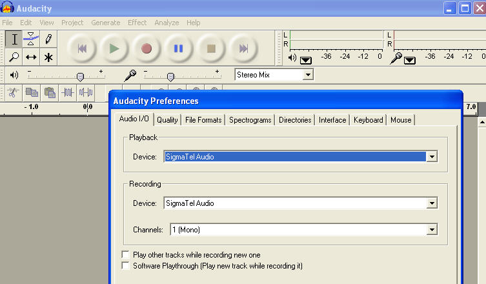Click the Audacity headphones logo in the title bar

point(7,8)
